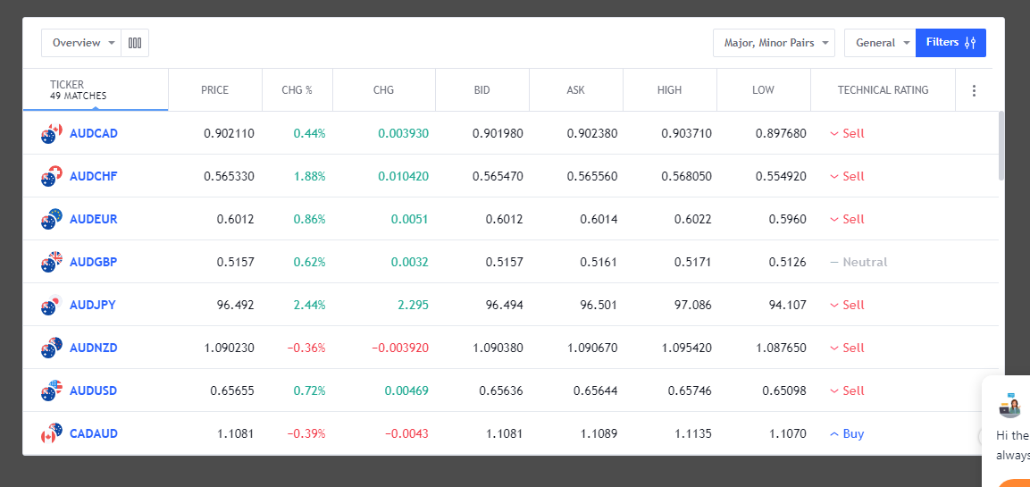This screenshot has width=1030, height=487.
Task: Sort by the TICKER column header
Action: point(96,90)
